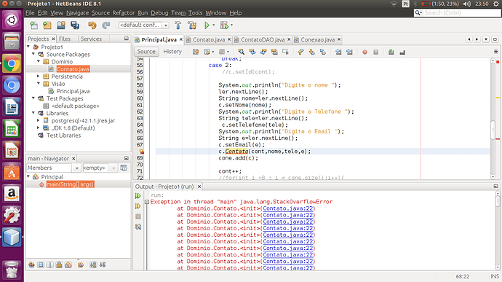Switch to the ContatoDAO.java tab
This screenshot has width=502, height=282.
262,39
